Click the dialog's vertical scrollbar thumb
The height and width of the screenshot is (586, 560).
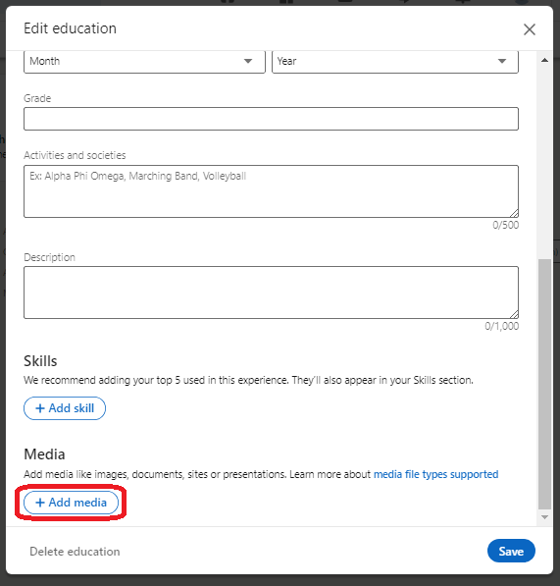544,384
